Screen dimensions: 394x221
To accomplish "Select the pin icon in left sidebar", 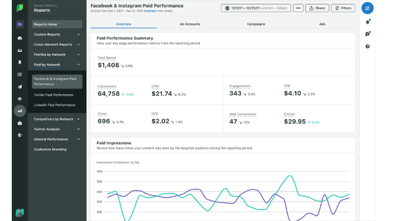I will 20,62.
